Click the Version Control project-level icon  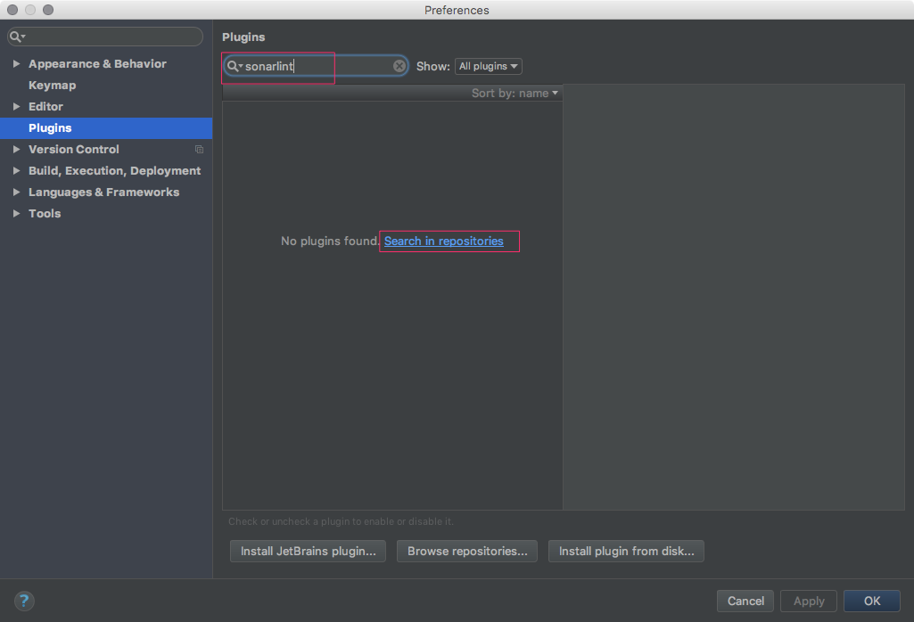coord(199,150)
